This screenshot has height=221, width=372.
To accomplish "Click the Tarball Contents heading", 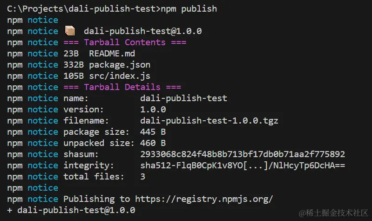I will point(125,42).
